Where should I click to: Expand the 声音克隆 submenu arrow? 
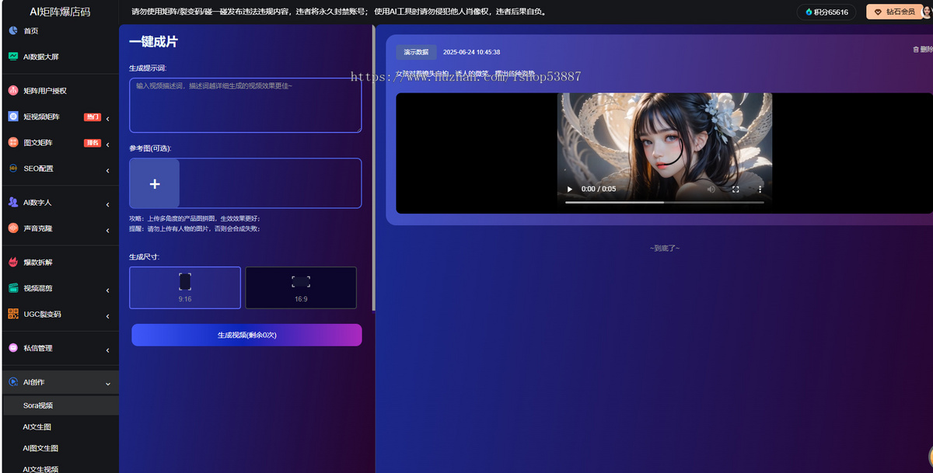point(107,230)
